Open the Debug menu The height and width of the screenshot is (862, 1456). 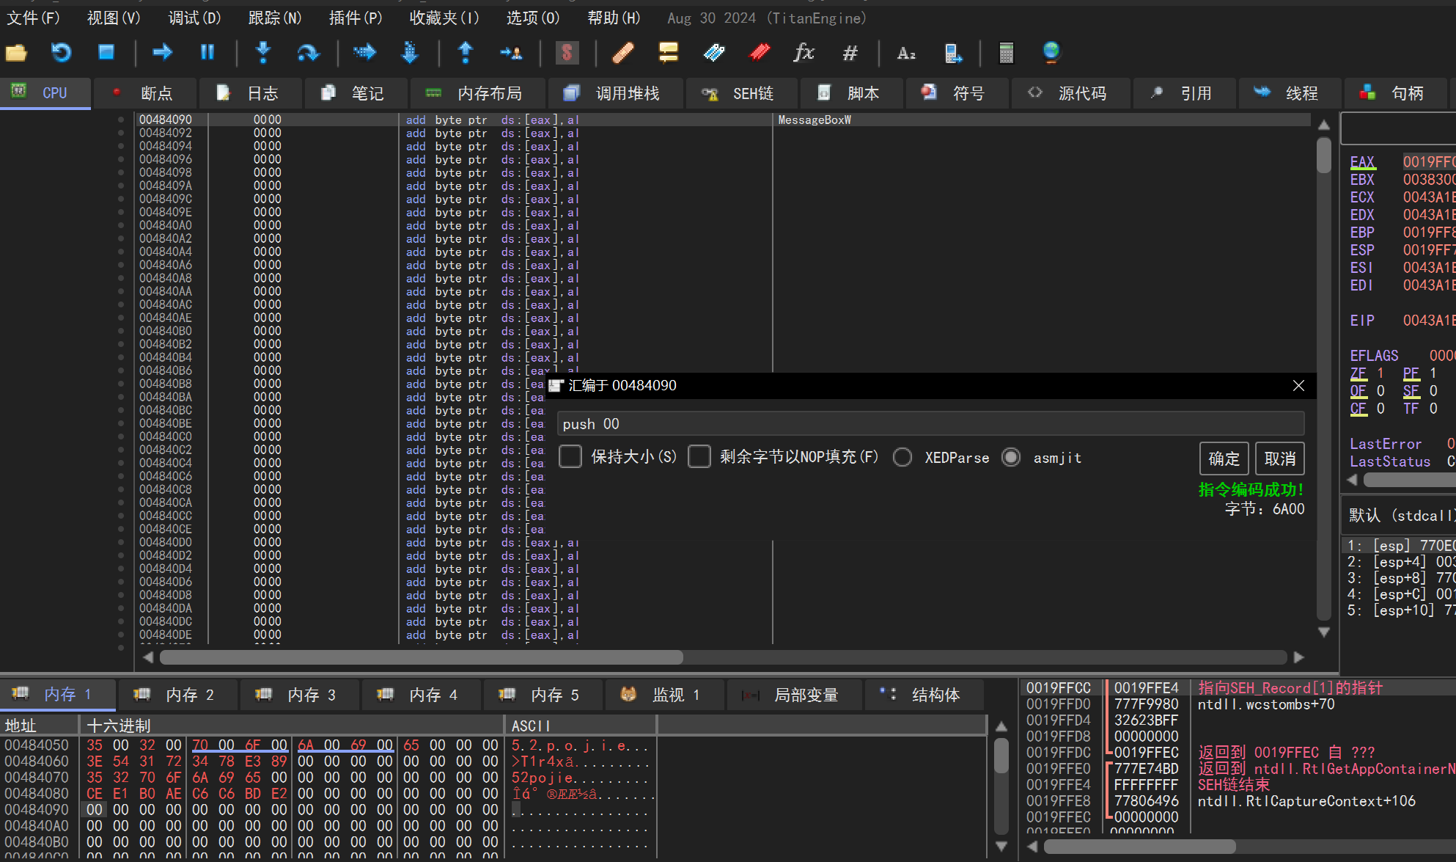click(194, 18)
